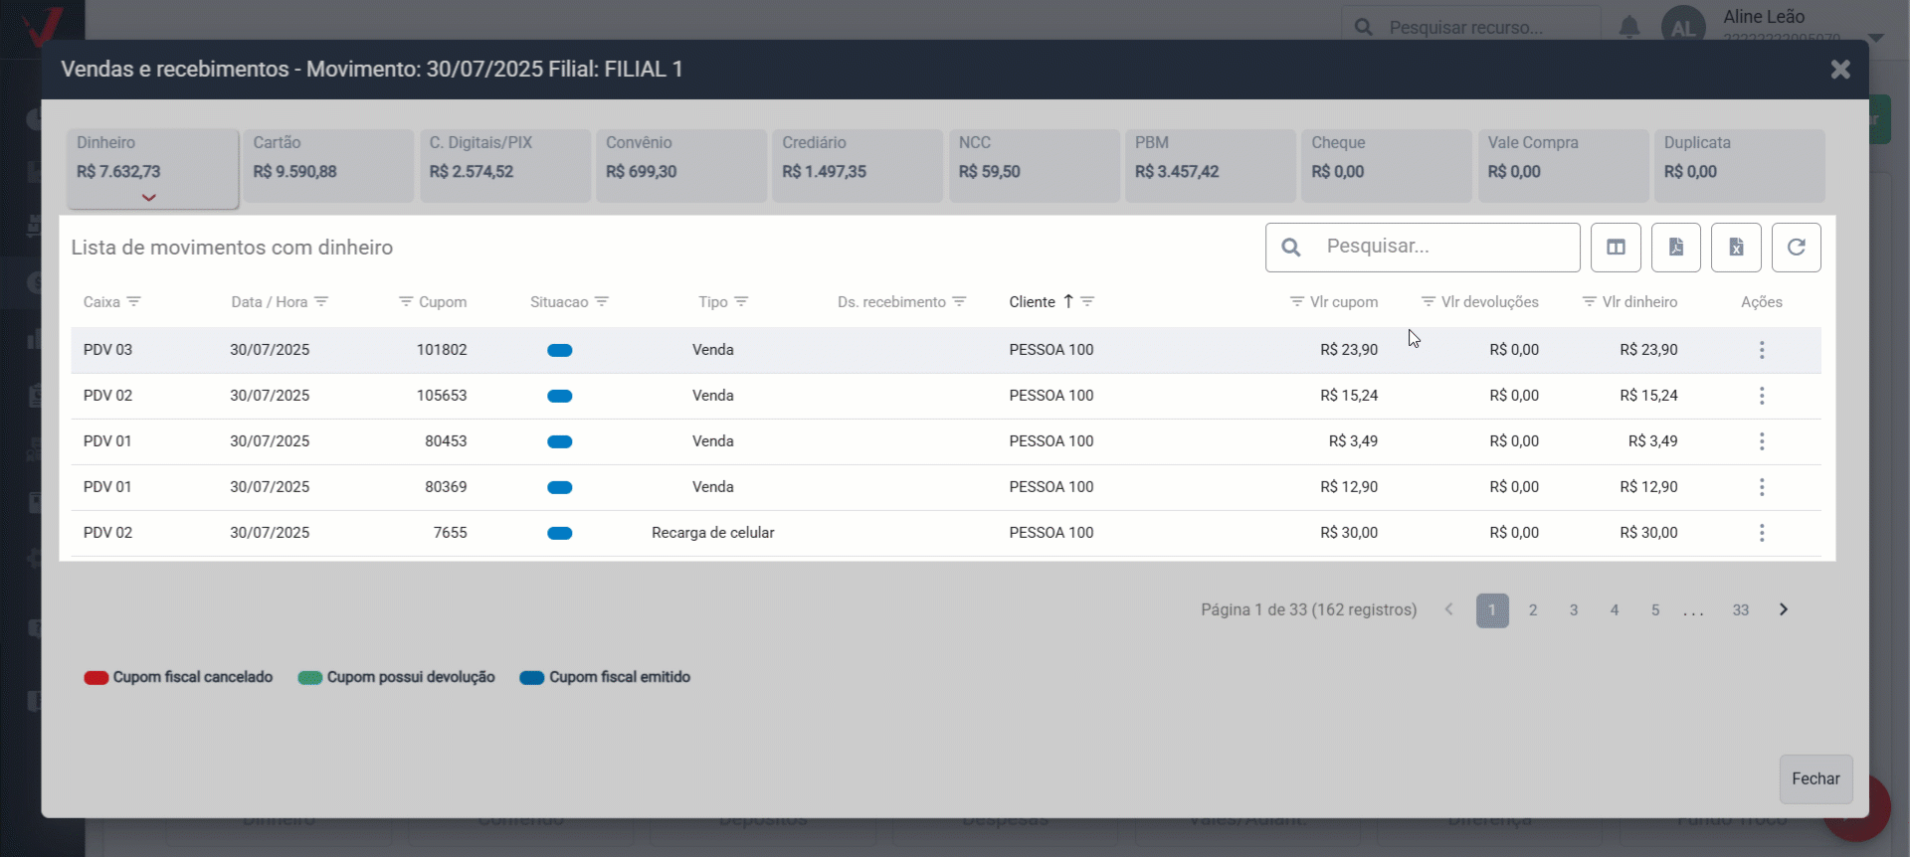The width and height of the screenshot is (1910, 857).
Task: Filter the Cupom column
Action: coord(406,302)
